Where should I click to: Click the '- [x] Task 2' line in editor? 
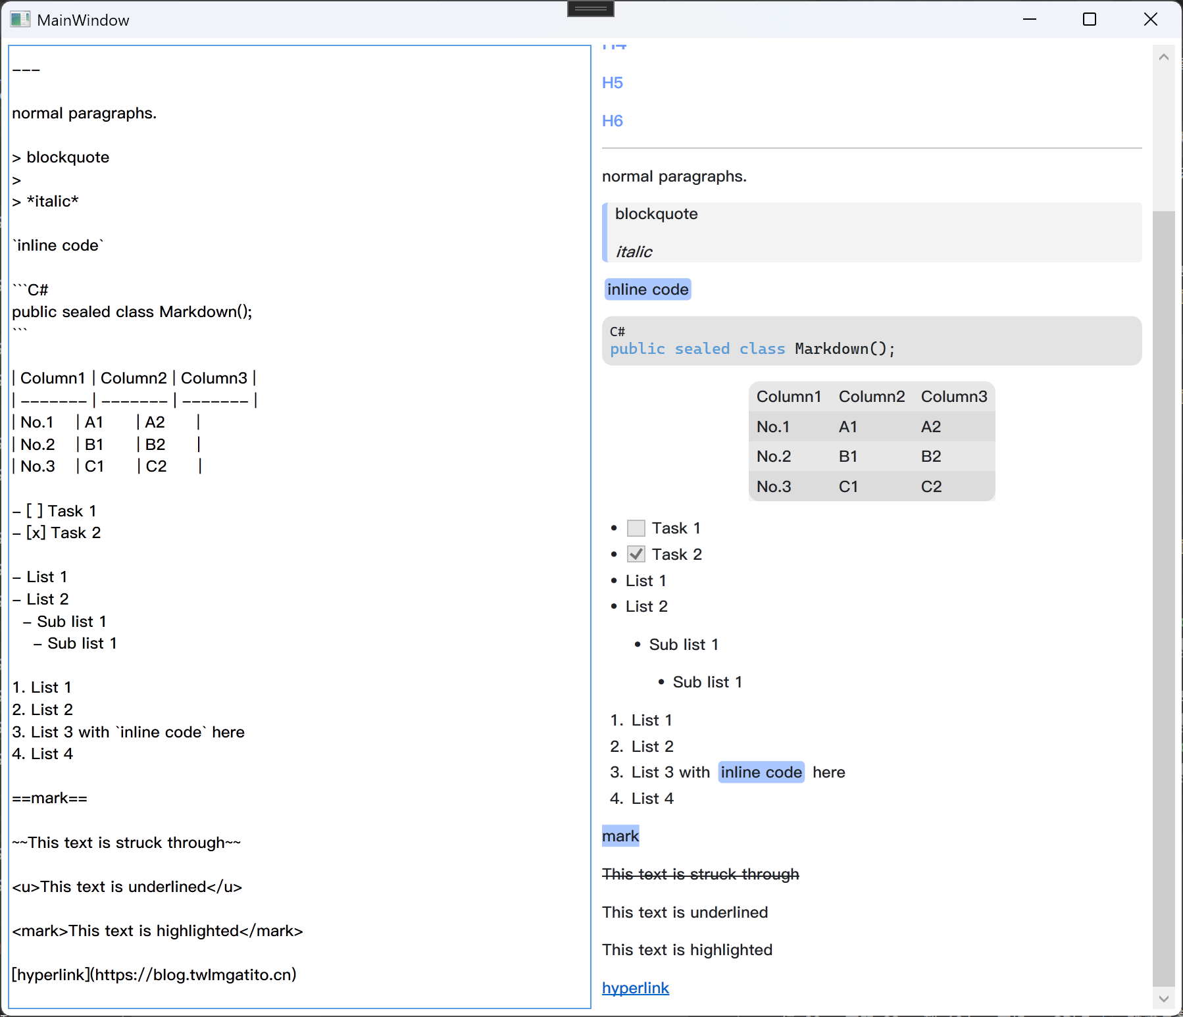point(57,533)
